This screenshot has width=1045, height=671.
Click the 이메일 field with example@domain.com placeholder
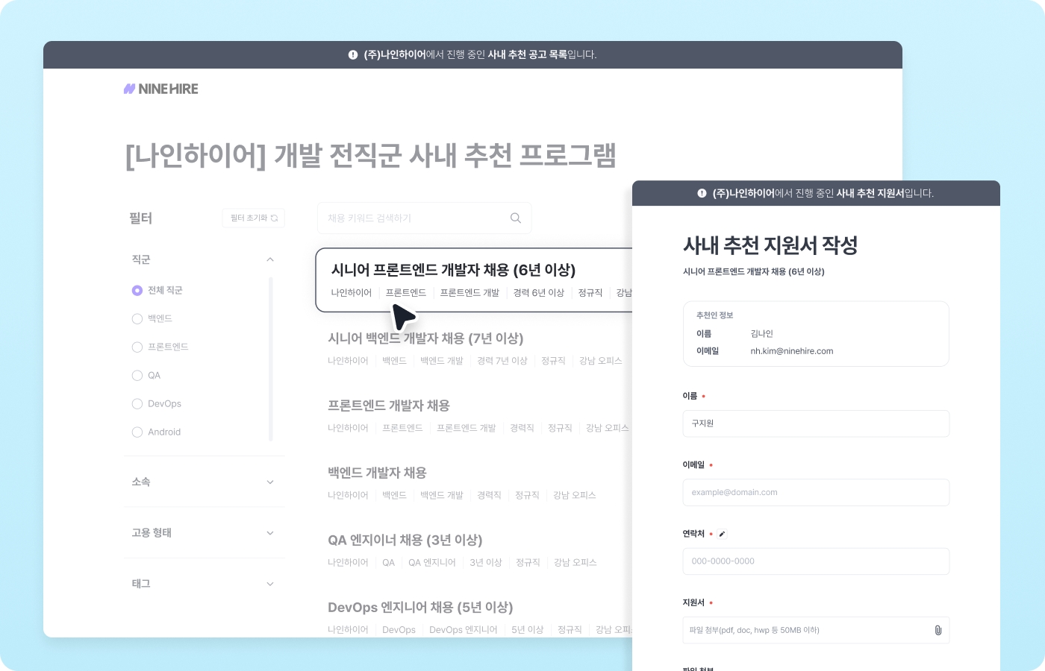[x=816, y=493]
